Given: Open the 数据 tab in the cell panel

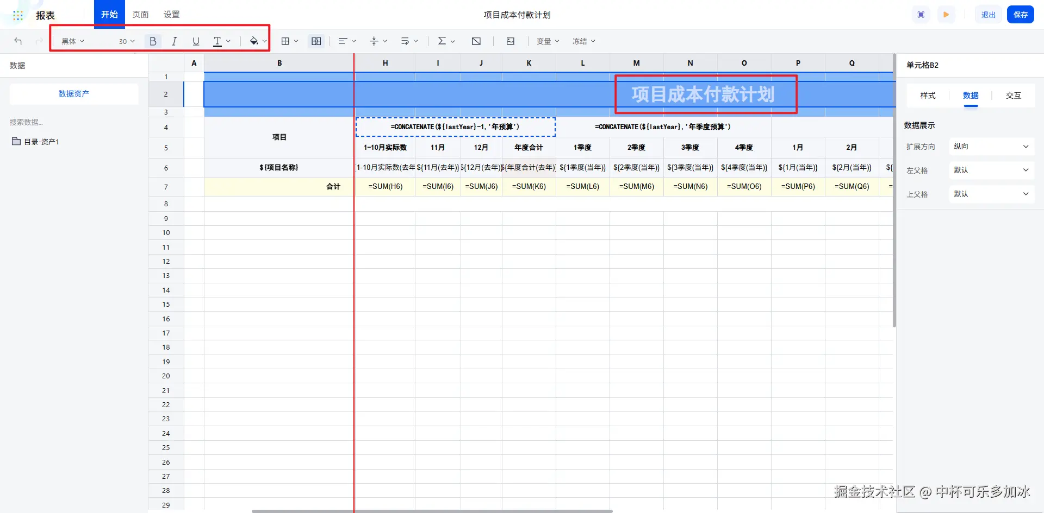Looking at the screenshot, I should coord(971,96).
